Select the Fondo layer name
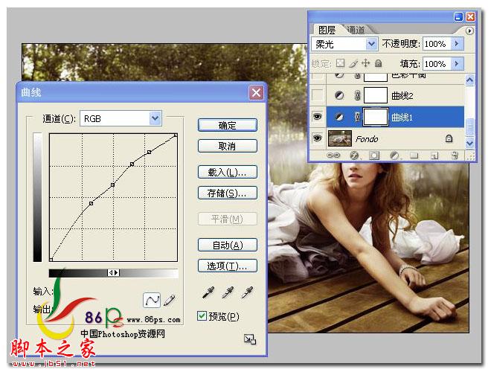Screen dimensions: 491x372 coord(367,138)
